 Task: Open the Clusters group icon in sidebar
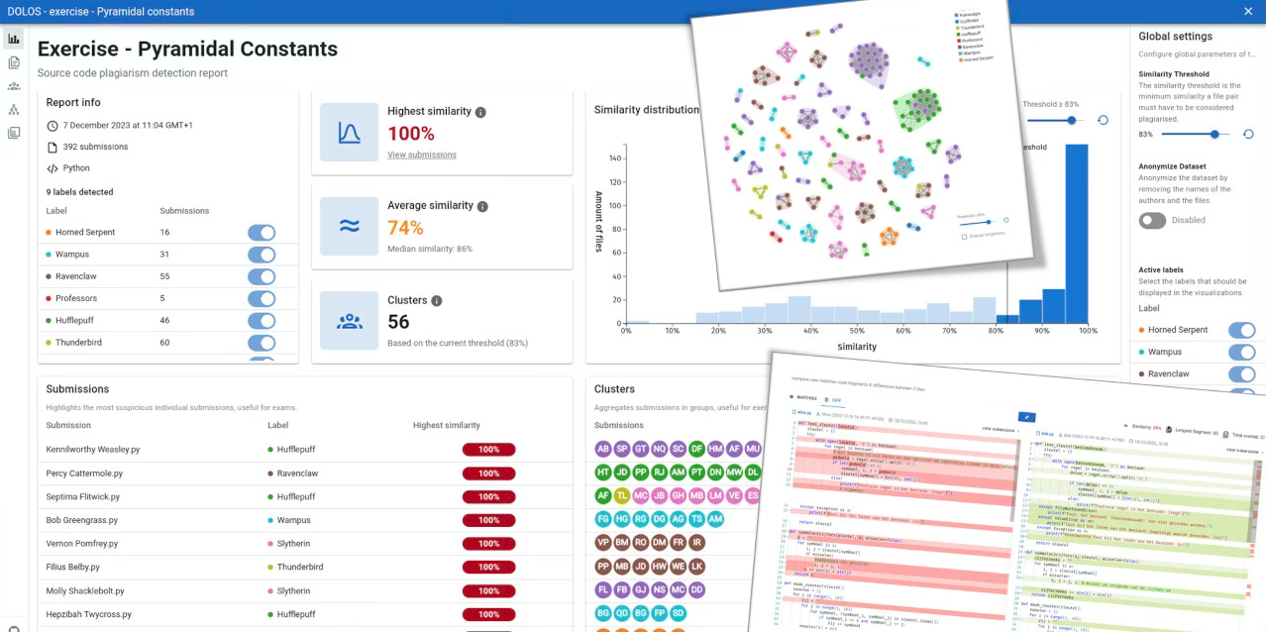tap(14, 87)
